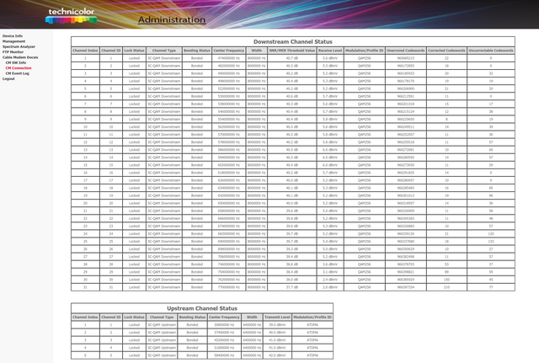The height and width of the screenshot is (363, 539).
Task: Click the Logout link
Action: 8,78
